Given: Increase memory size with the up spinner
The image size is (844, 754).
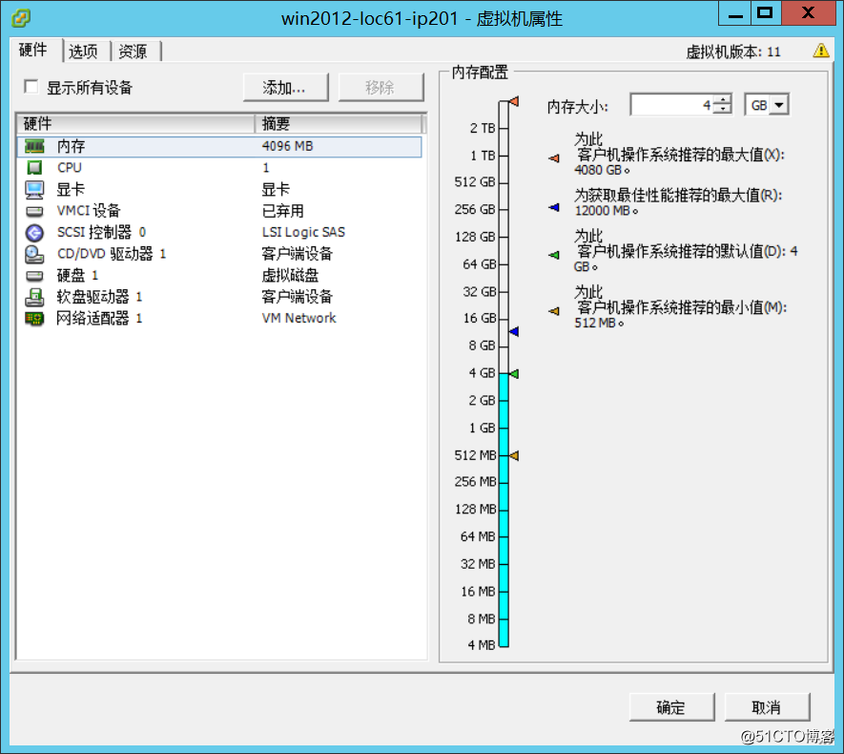Looking at the screenshot, I should coord(723,99).
